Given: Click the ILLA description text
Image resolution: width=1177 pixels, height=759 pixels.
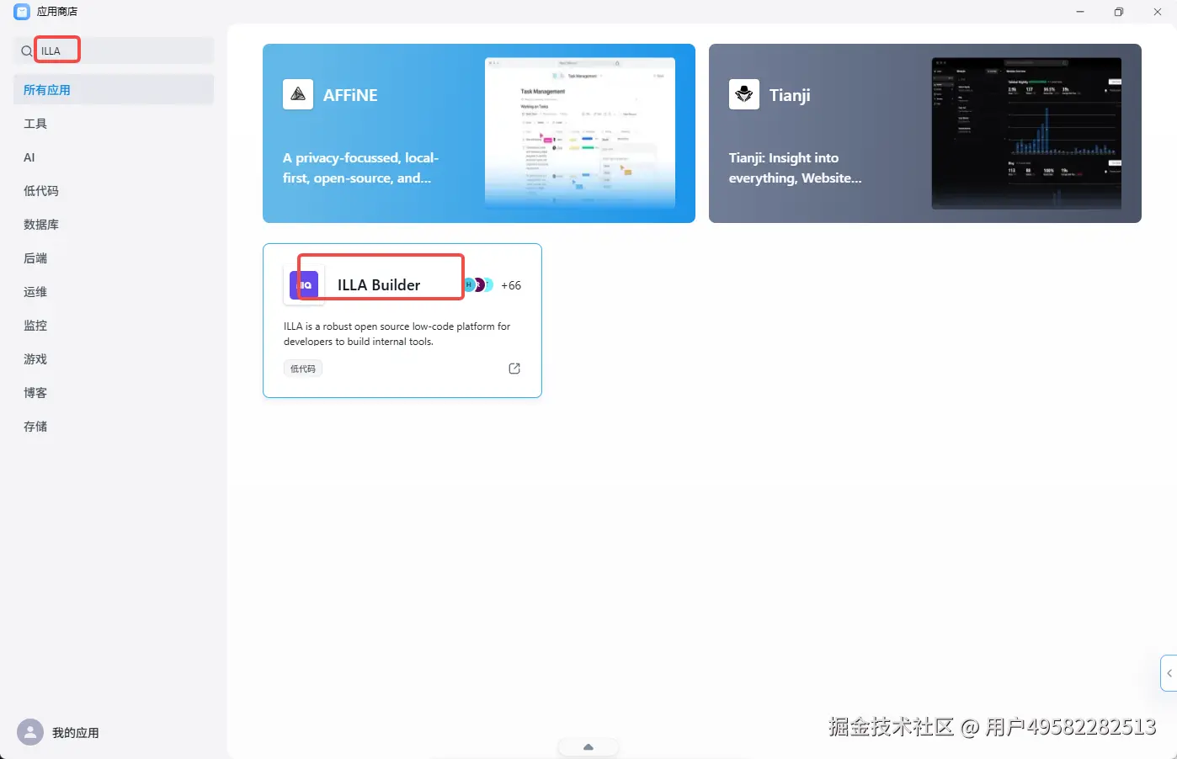Looking at the screenshot, I should (x=397, y=334).
